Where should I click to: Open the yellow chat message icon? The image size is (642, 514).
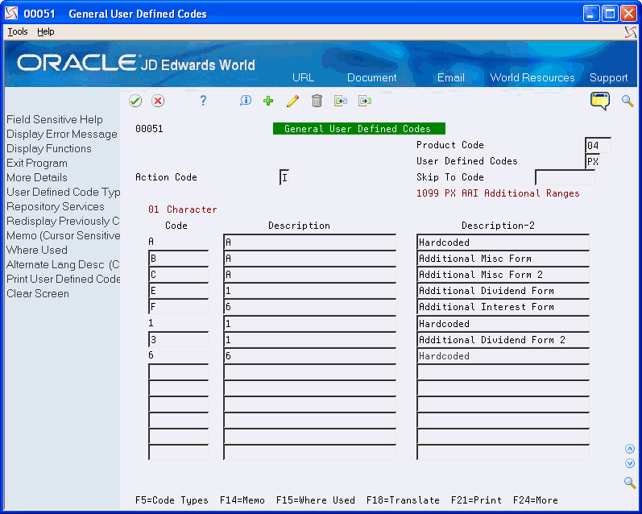[x=600, y=101]
